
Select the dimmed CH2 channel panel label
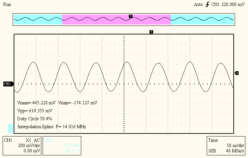[x=48, y=140]
